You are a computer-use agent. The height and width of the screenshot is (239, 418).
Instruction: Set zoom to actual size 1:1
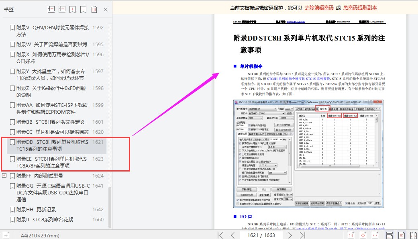pos(351,235)
